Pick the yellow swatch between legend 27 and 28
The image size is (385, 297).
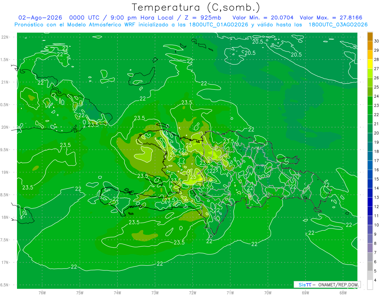(370, 64)
